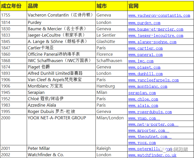This screenshot has height=158, width=194.
Task: Click the Serapian brand cell
Action: (61, 92)
